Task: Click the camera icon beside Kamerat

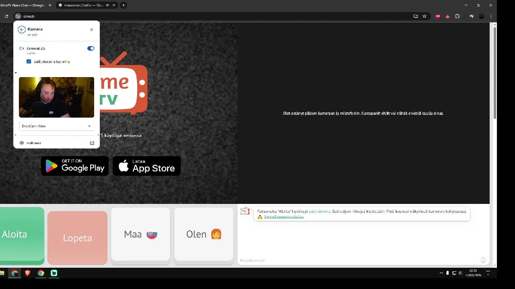Action: coord(22,48)
